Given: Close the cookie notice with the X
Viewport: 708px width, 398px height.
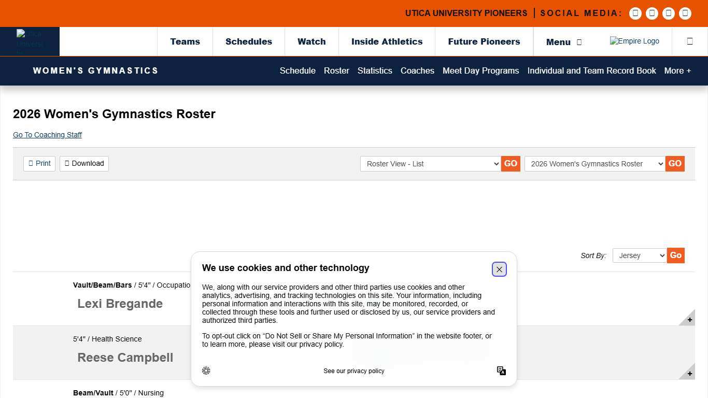Looking at the screenshot, I should tap(499, 269).
